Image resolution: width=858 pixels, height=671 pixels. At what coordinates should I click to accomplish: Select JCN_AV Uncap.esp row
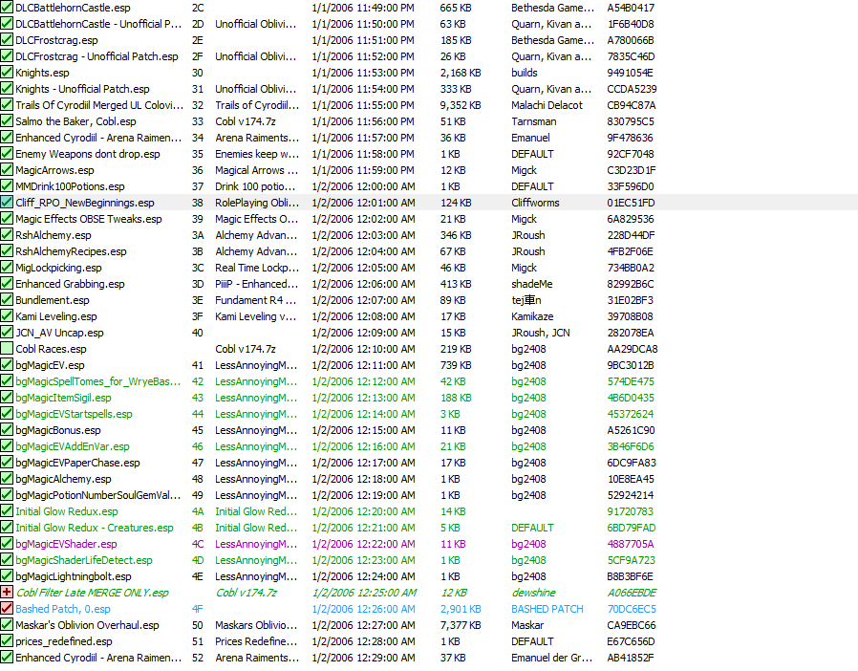click(59, 333)
